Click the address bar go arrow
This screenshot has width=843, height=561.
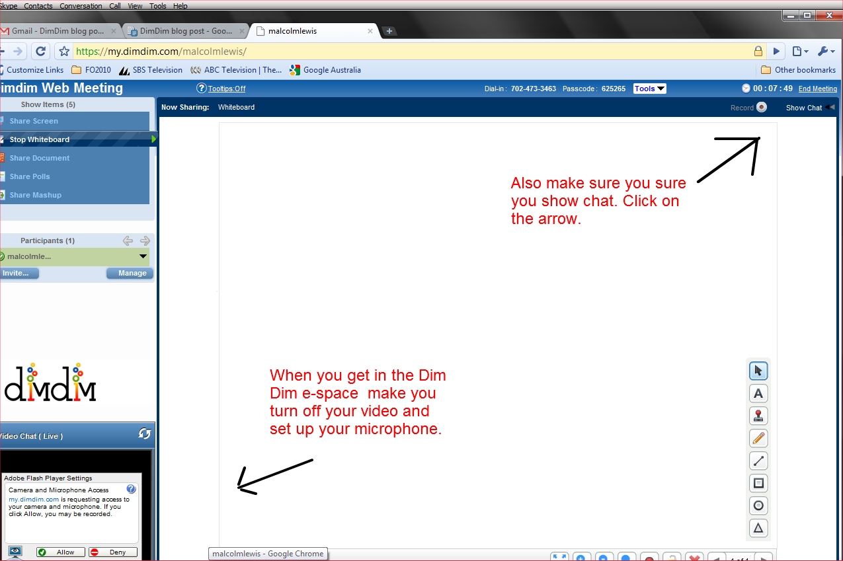coord(777,51)
